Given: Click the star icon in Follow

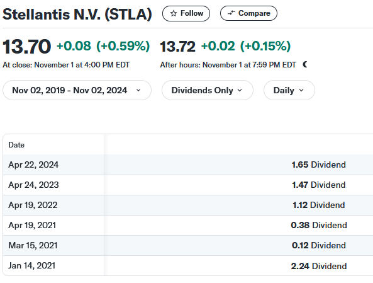Looking at the screenshot, I should [x=174, y=13].
